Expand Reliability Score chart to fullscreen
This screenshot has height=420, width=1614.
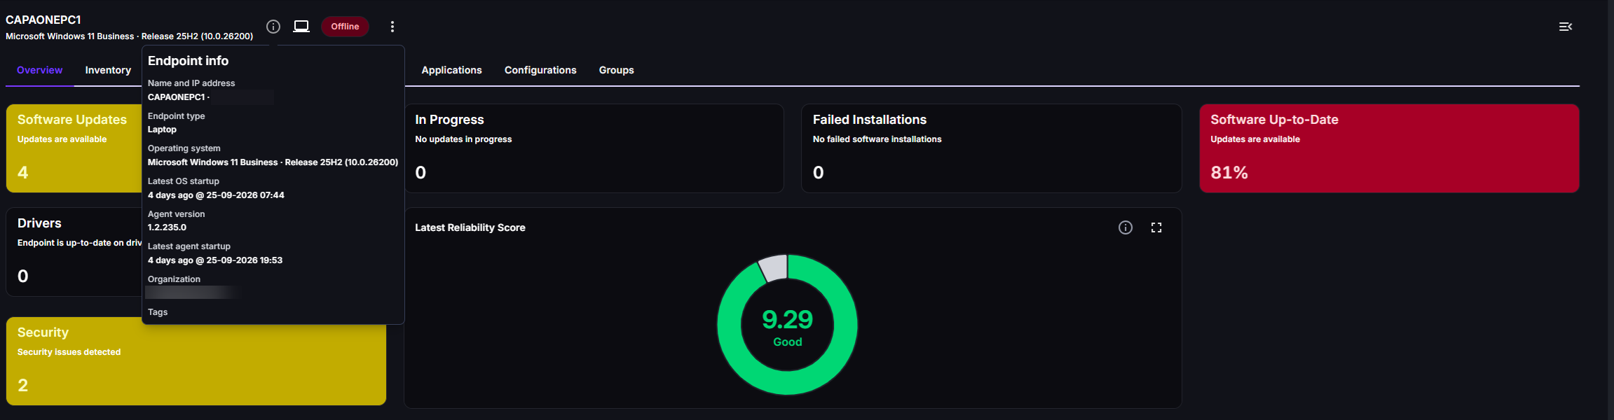coord(1156,227)
